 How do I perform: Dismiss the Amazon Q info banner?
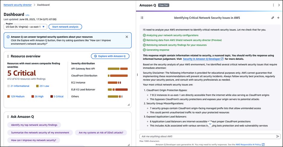[127, 37]
